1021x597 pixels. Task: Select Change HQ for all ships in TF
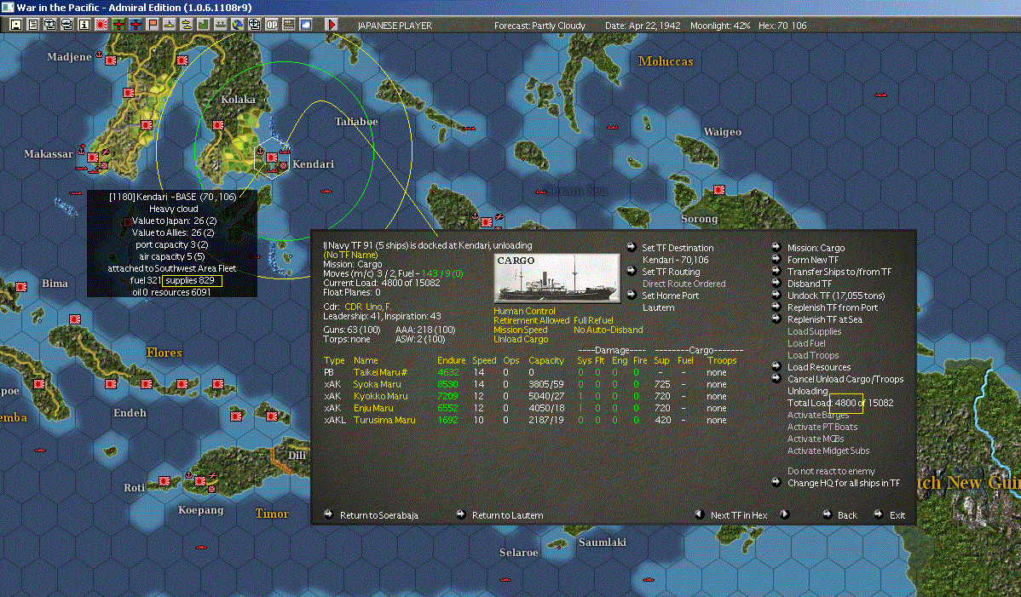(x=843, y=483)
